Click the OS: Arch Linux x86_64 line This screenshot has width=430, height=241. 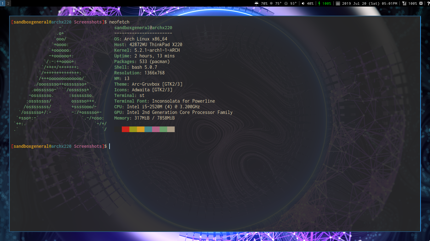[141, 39]
